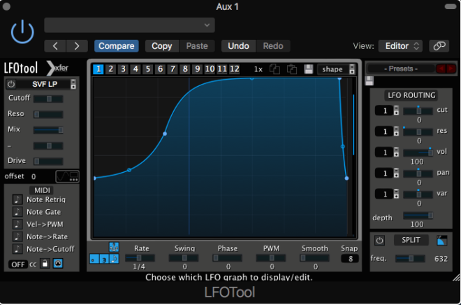461x305 pixels.
Task: Adjust the Reso slider
Action: click(48, 114)
